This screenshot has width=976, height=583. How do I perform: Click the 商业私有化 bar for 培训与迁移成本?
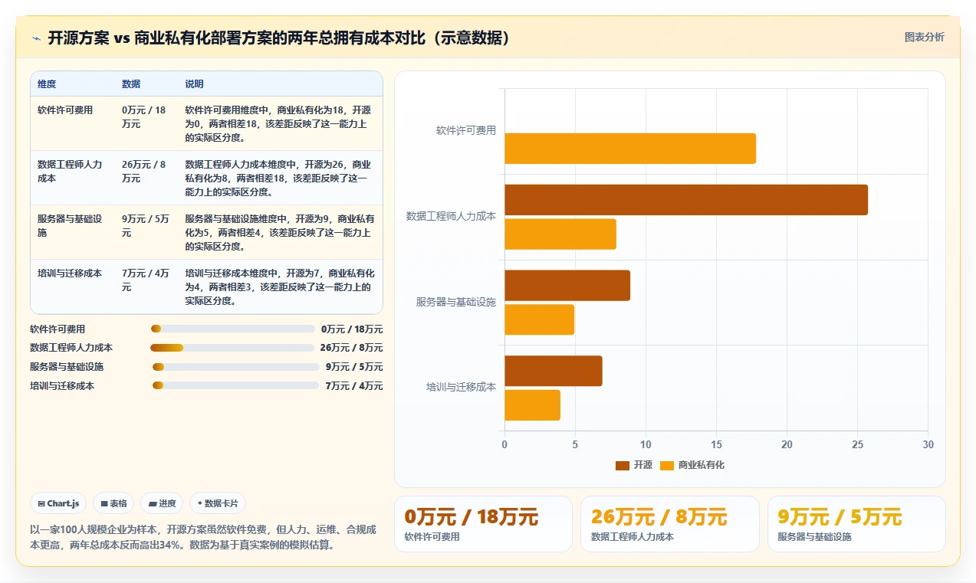(532, 405)
